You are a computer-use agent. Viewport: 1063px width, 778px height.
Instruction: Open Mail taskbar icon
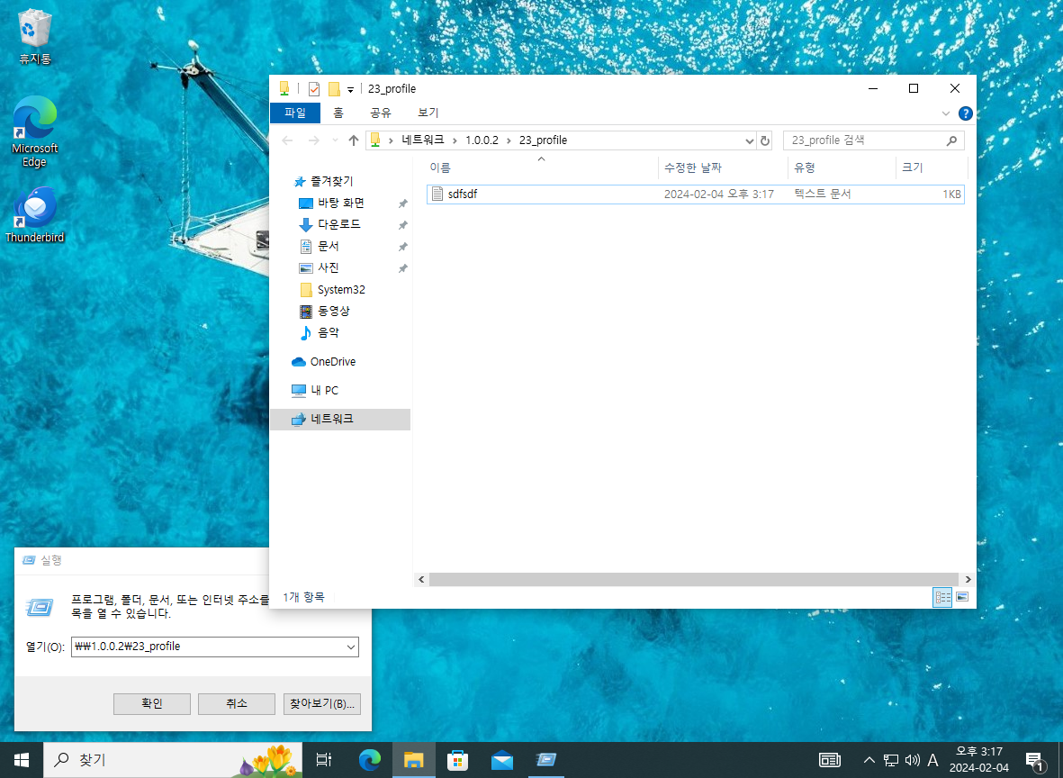[501, 760]
